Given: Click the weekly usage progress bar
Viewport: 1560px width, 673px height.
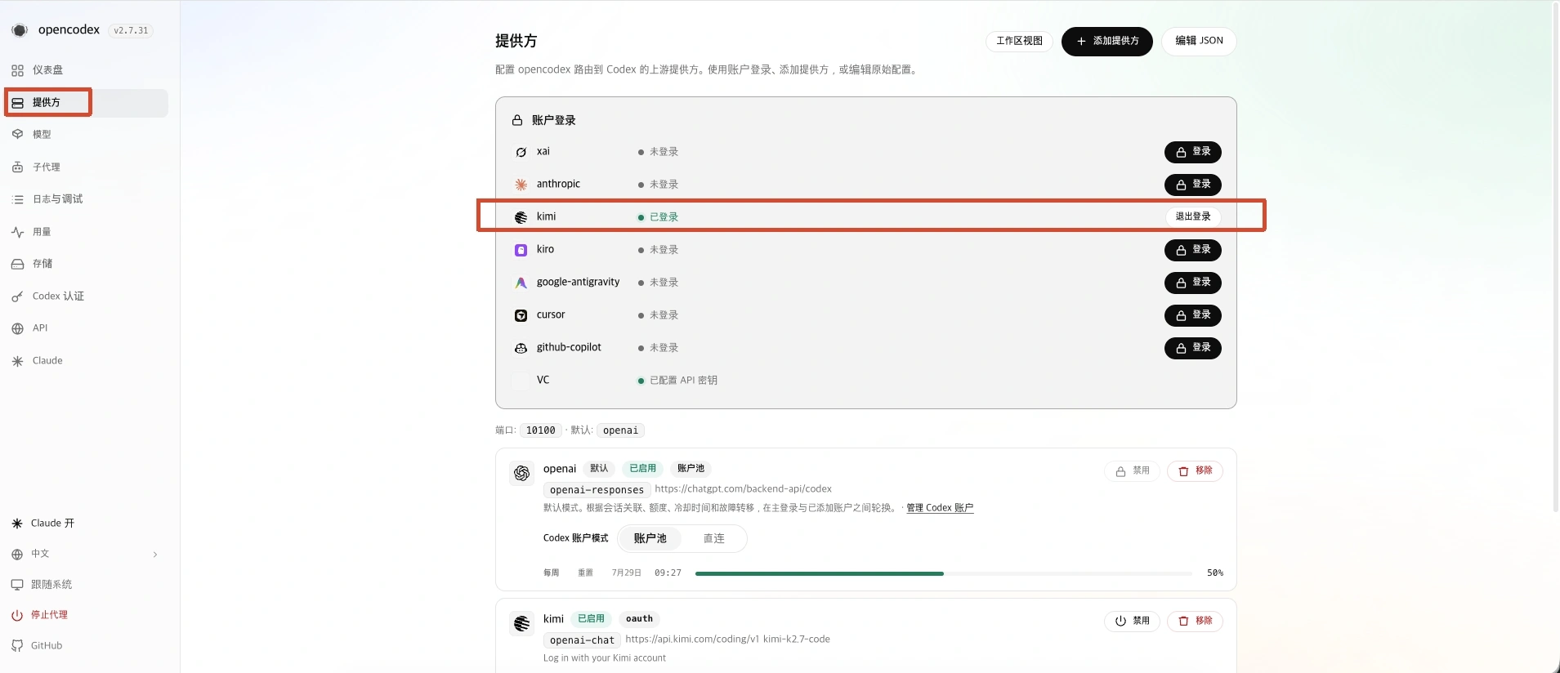Looking at the screenshot, I should tap(943, 573).
